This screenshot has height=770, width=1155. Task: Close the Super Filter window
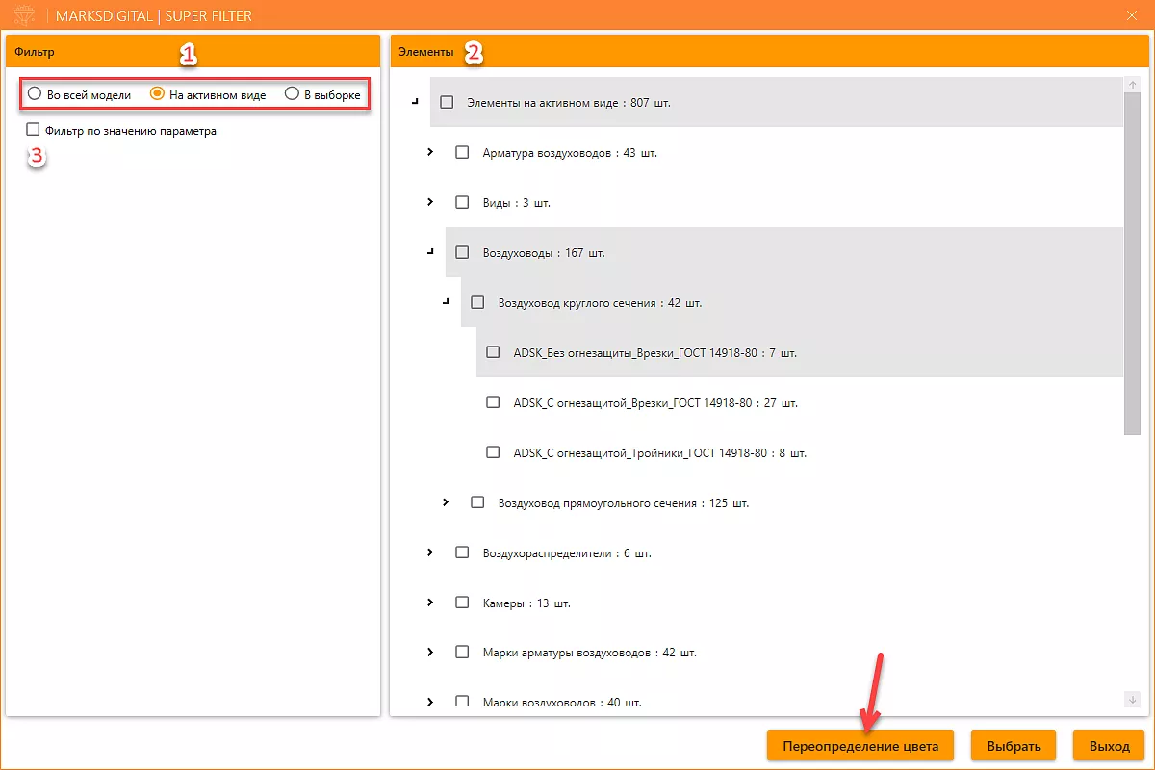[1131, 16]
